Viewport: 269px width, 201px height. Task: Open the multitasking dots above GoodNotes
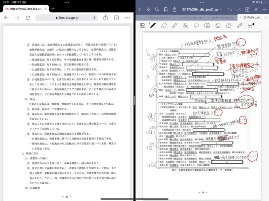tap(202, 2)
